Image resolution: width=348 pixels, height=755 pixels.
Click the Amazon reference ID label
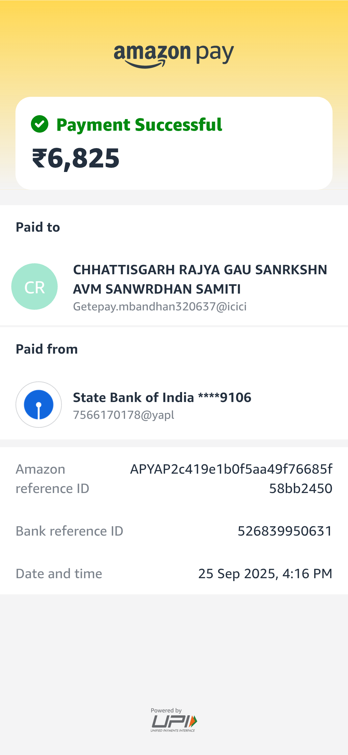click(x=52, y=479)
